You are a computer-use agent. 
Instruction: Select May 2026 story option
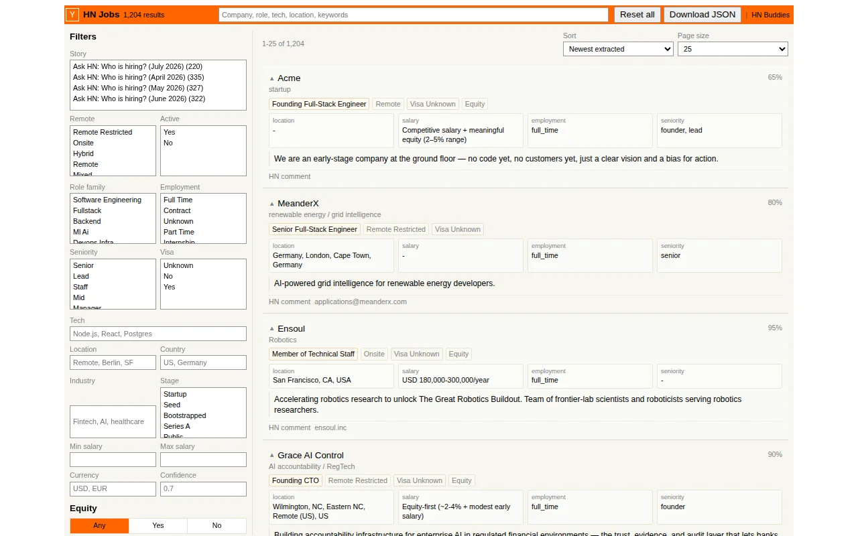click(158, 88)
